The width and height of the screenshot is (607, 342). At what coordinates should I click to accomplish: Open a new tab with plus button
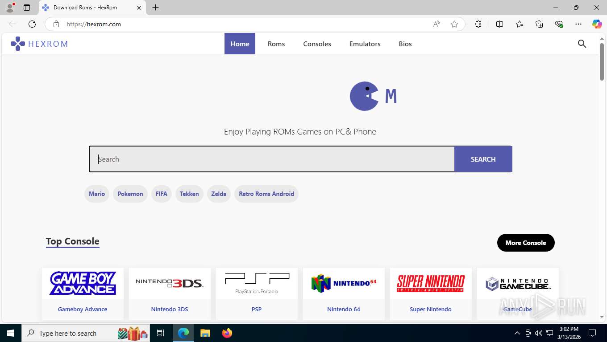point(155,8)
